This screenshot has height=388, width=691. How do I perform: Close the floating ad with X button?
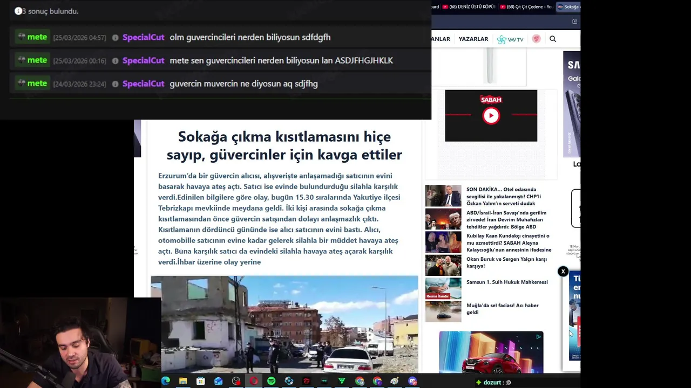coord(563,272)
